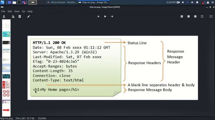Click the open file upload-arrow icon
The width and height of the screenshot is (215, 120).
(4, 16)
